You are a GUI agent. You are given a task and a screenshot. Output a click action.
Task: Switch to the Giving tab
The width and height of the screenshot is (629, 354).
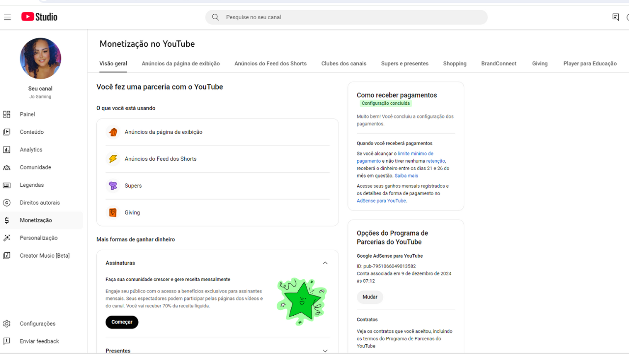[540, 64]
